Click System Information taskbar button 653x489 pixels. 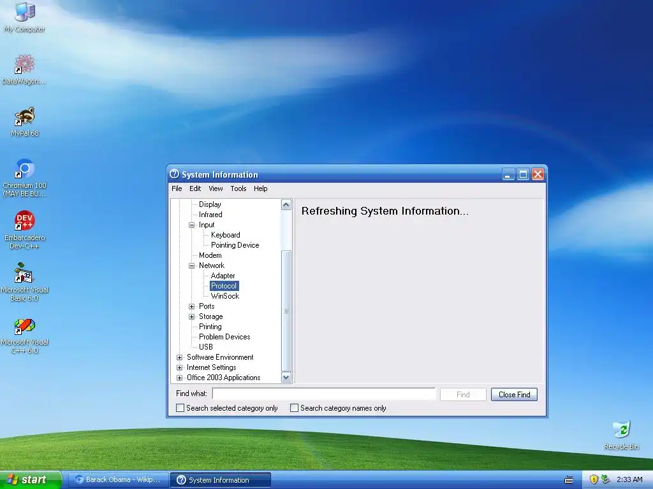pos(221,480)
